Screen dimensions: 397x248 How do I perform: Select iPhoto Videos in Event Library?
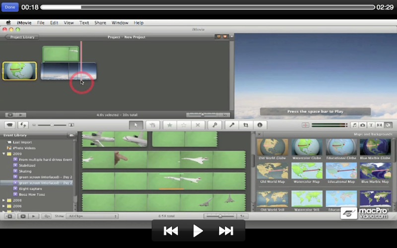pos(24,148)
